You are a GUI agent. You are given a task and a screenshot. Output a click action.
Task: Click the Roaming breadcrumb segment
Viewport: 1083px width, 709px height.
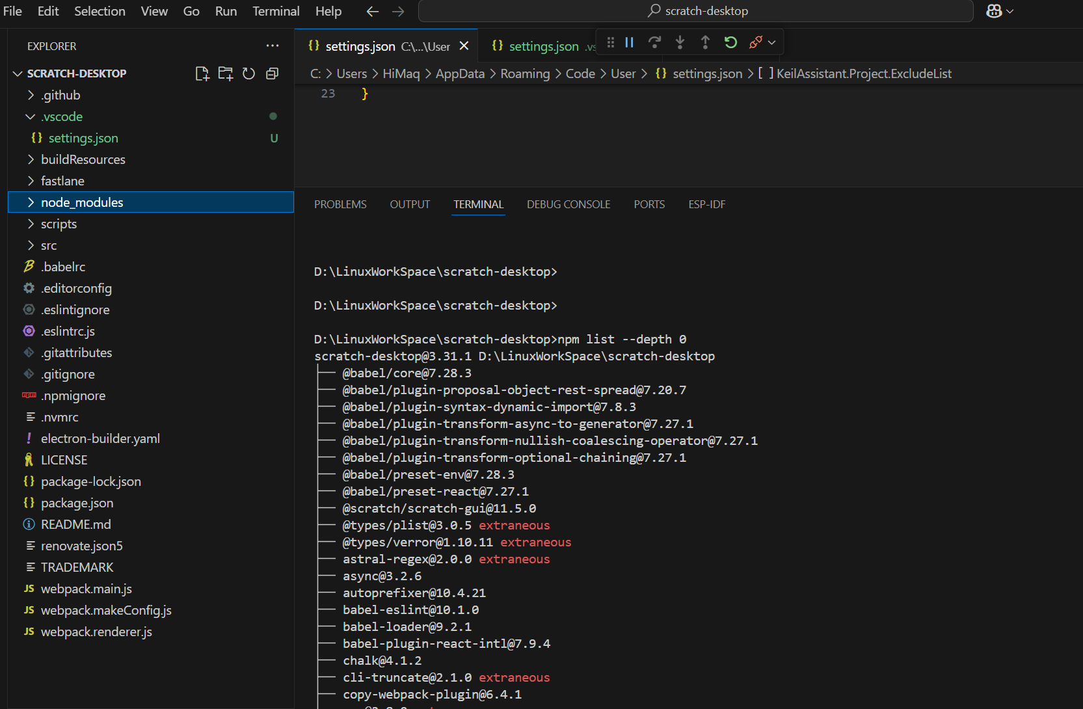point(525,74)
